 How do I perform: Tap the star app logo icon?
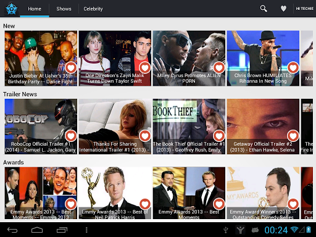pos(12,9)
